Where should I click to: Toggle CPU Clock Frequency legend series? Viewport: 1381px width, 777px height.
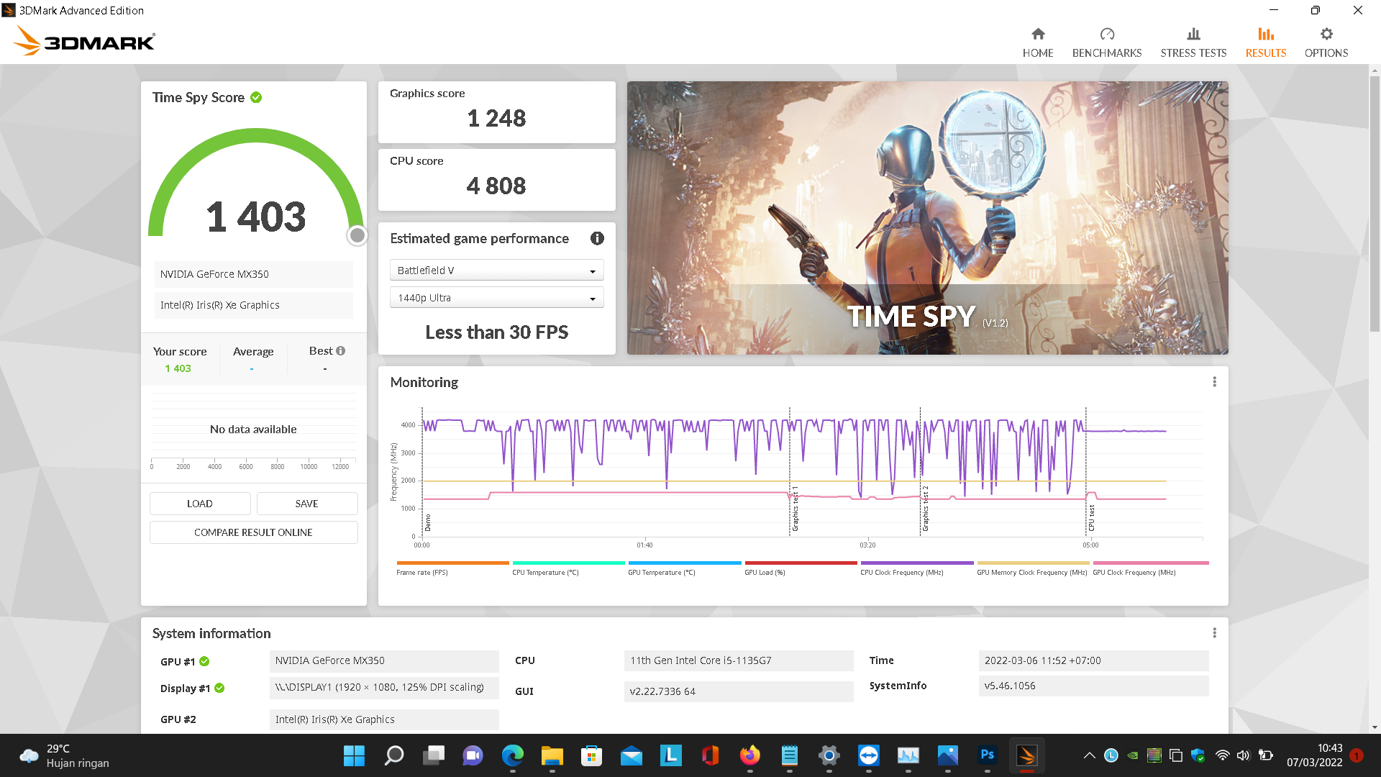click(x=916, y=568)
